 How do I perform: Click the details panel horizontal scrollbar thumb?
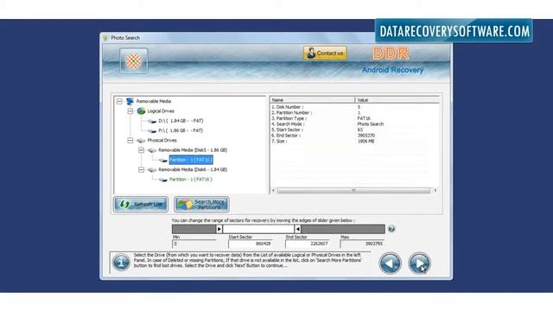[x=353, y=190]
